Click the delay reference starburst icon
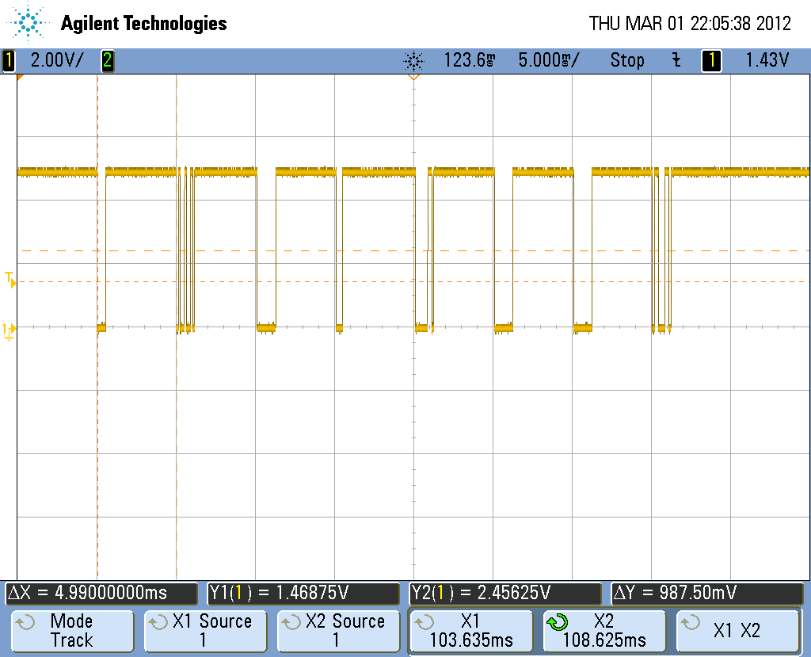Screen dimensions: 811x657 point(413,60)
